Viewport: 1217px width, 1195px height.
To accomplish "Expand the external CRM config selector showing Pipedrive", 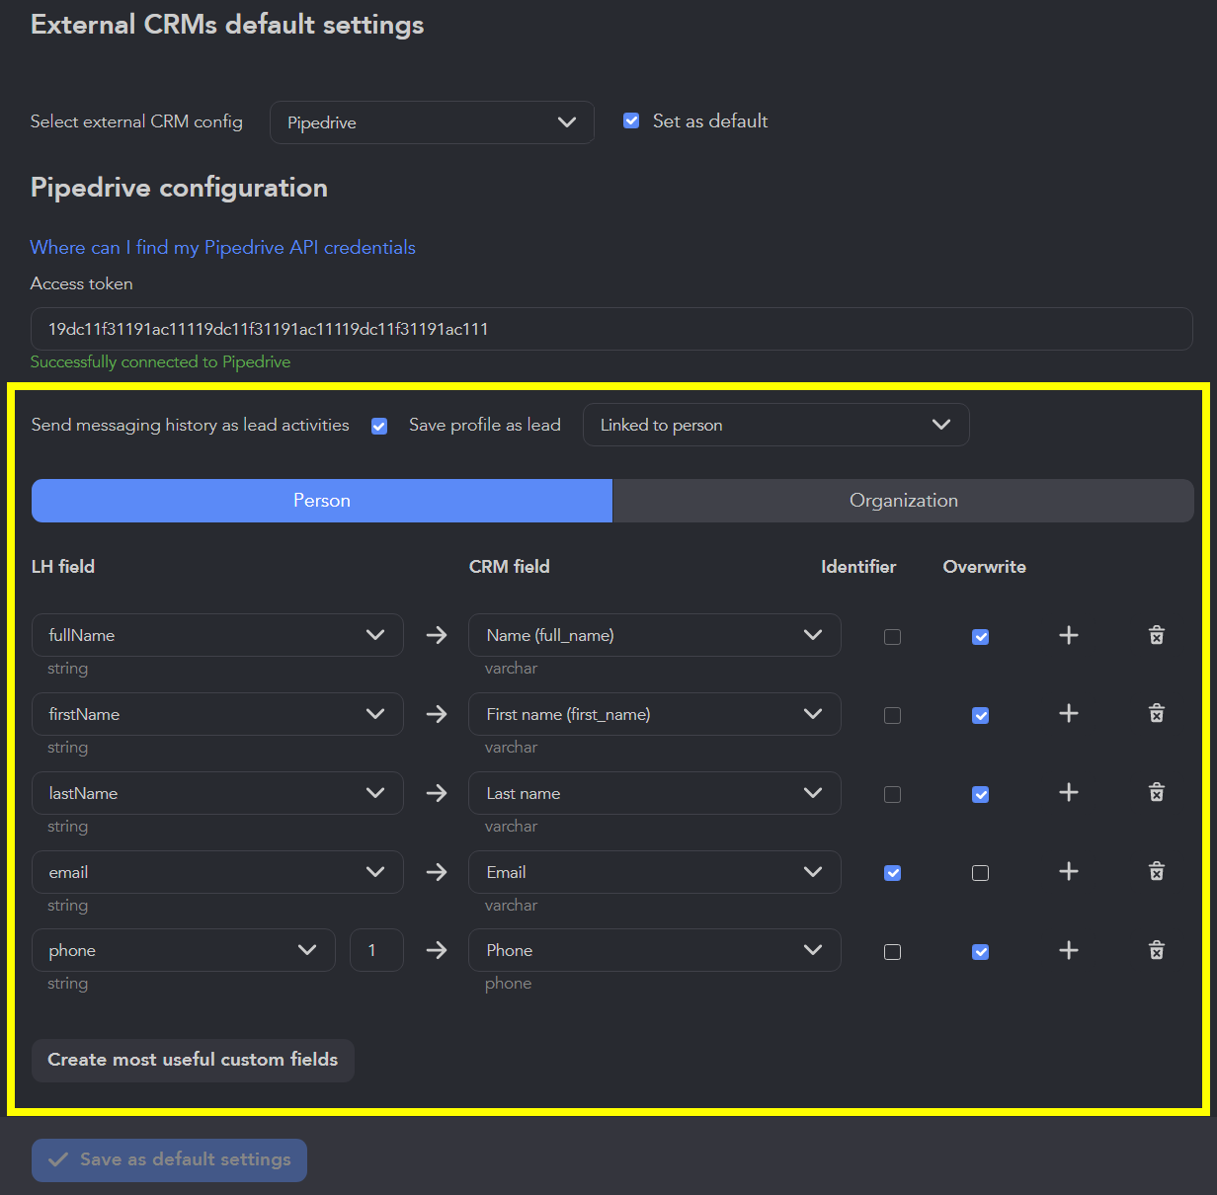I will [432, 122].
